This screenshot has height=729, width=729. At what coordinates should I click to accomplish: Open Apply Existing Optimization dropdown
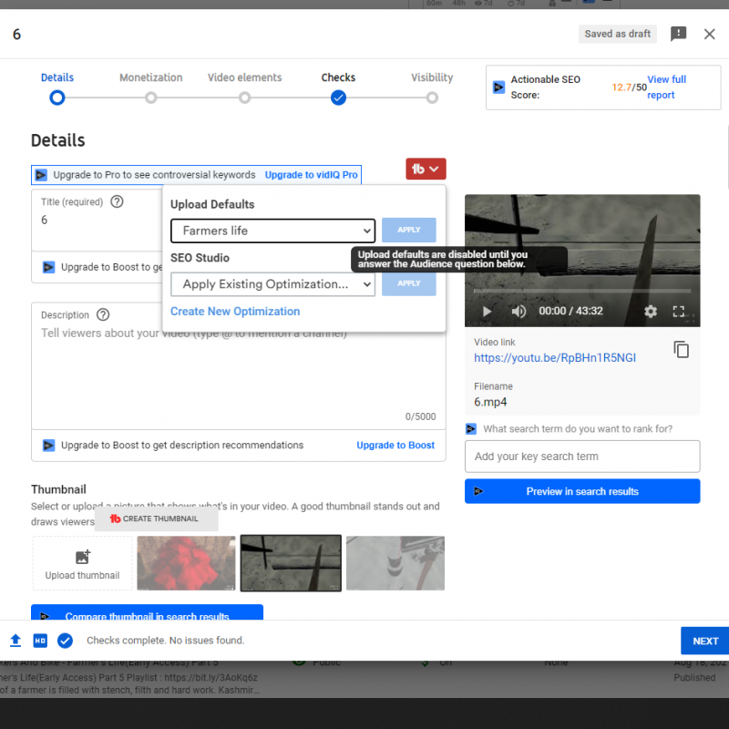[272, 284]
